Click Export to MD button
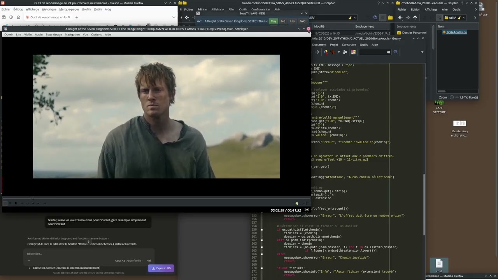This screenshot has width=498, height=280. (161, 268)
